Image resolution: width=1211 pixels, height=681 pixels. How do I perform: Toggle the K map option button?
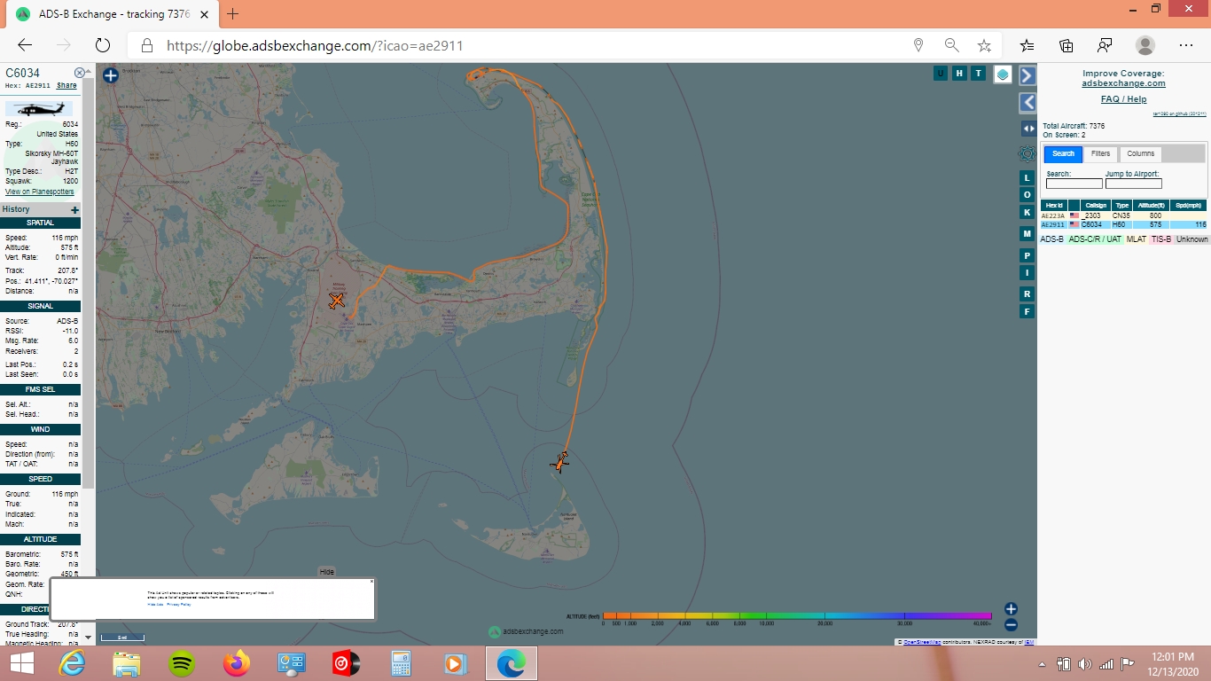tap(1027, 212)
